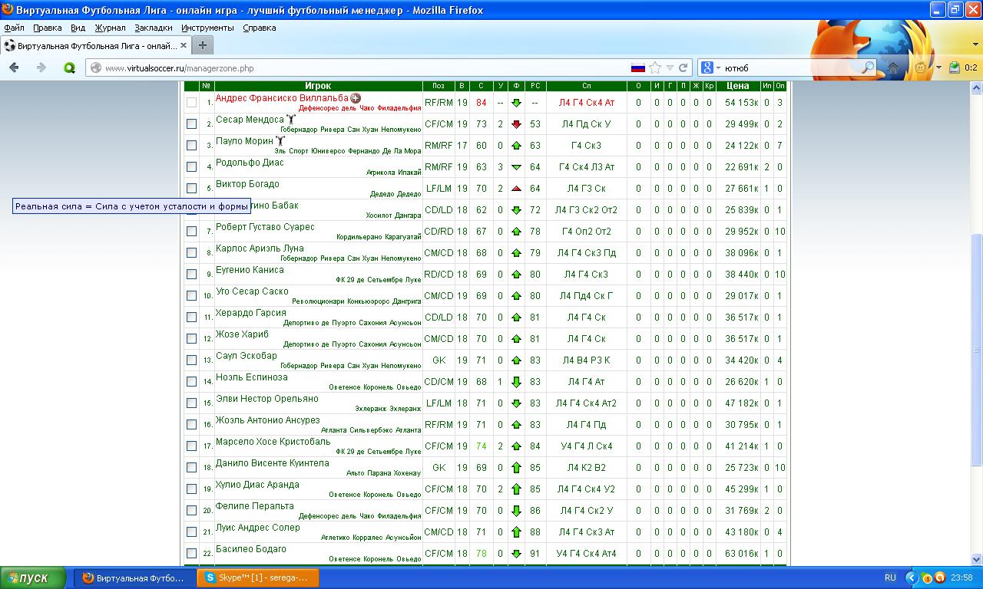Click the training dumbbell icon beside Пауло Морин
The image size is (983, 589).
tap(280, 141)
